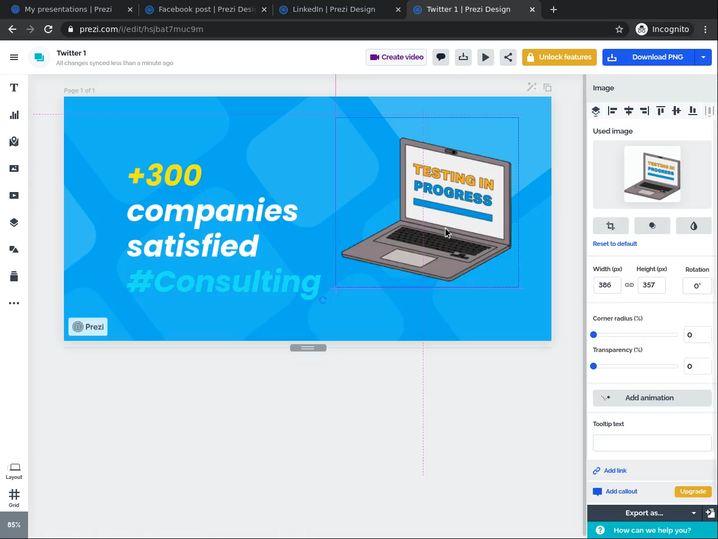Align image to top edge
Viewport: 718px width, 539px height.
(x=661, y=111)
